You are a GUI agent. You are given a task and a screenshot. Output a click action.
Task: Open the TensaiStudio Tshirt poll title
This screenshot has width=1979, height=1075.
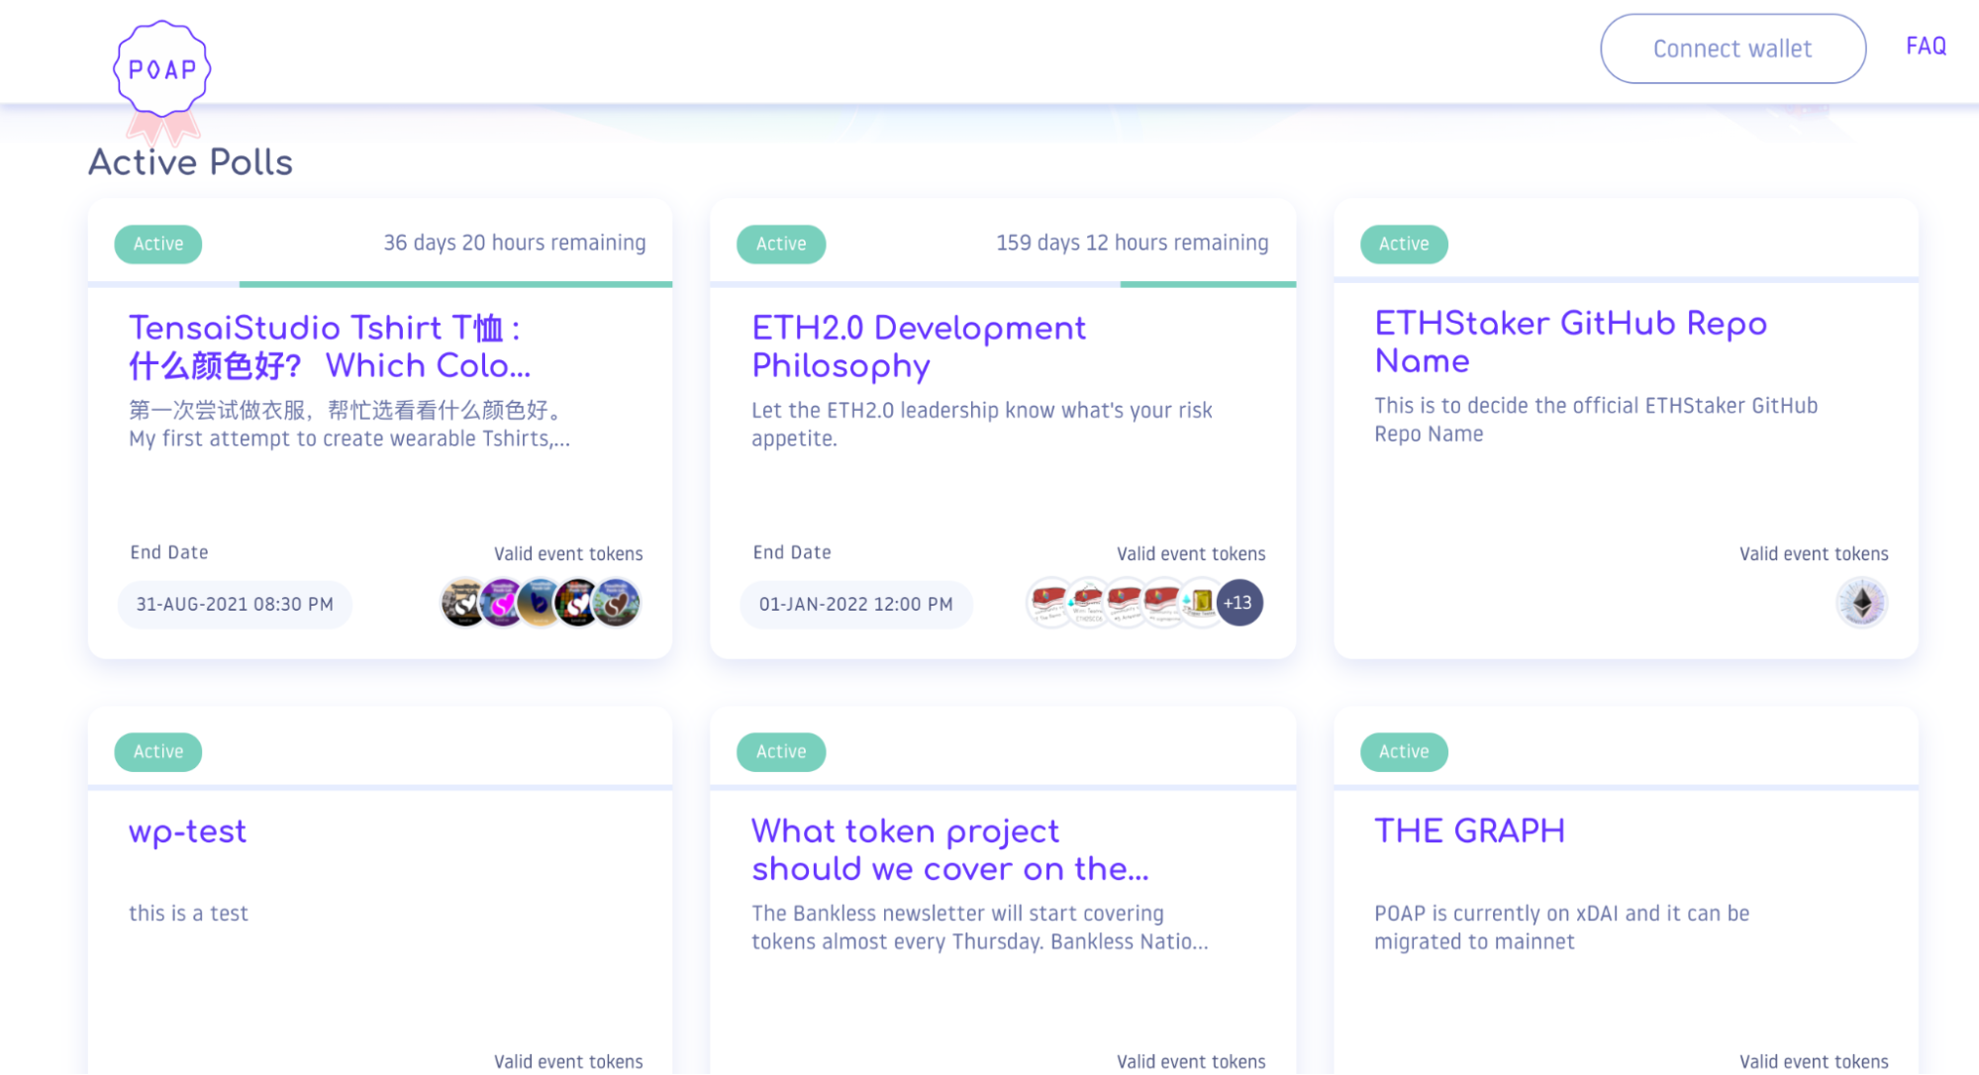point(330,346)
